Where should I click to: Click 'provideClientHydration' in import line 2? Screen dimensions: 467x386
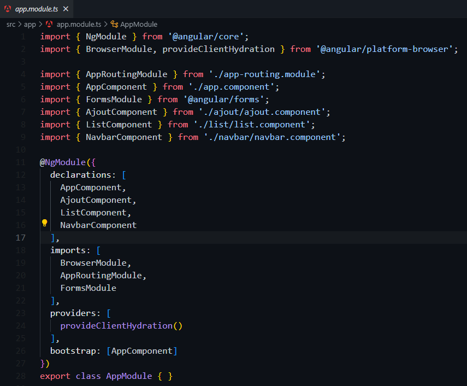(218, 49)
